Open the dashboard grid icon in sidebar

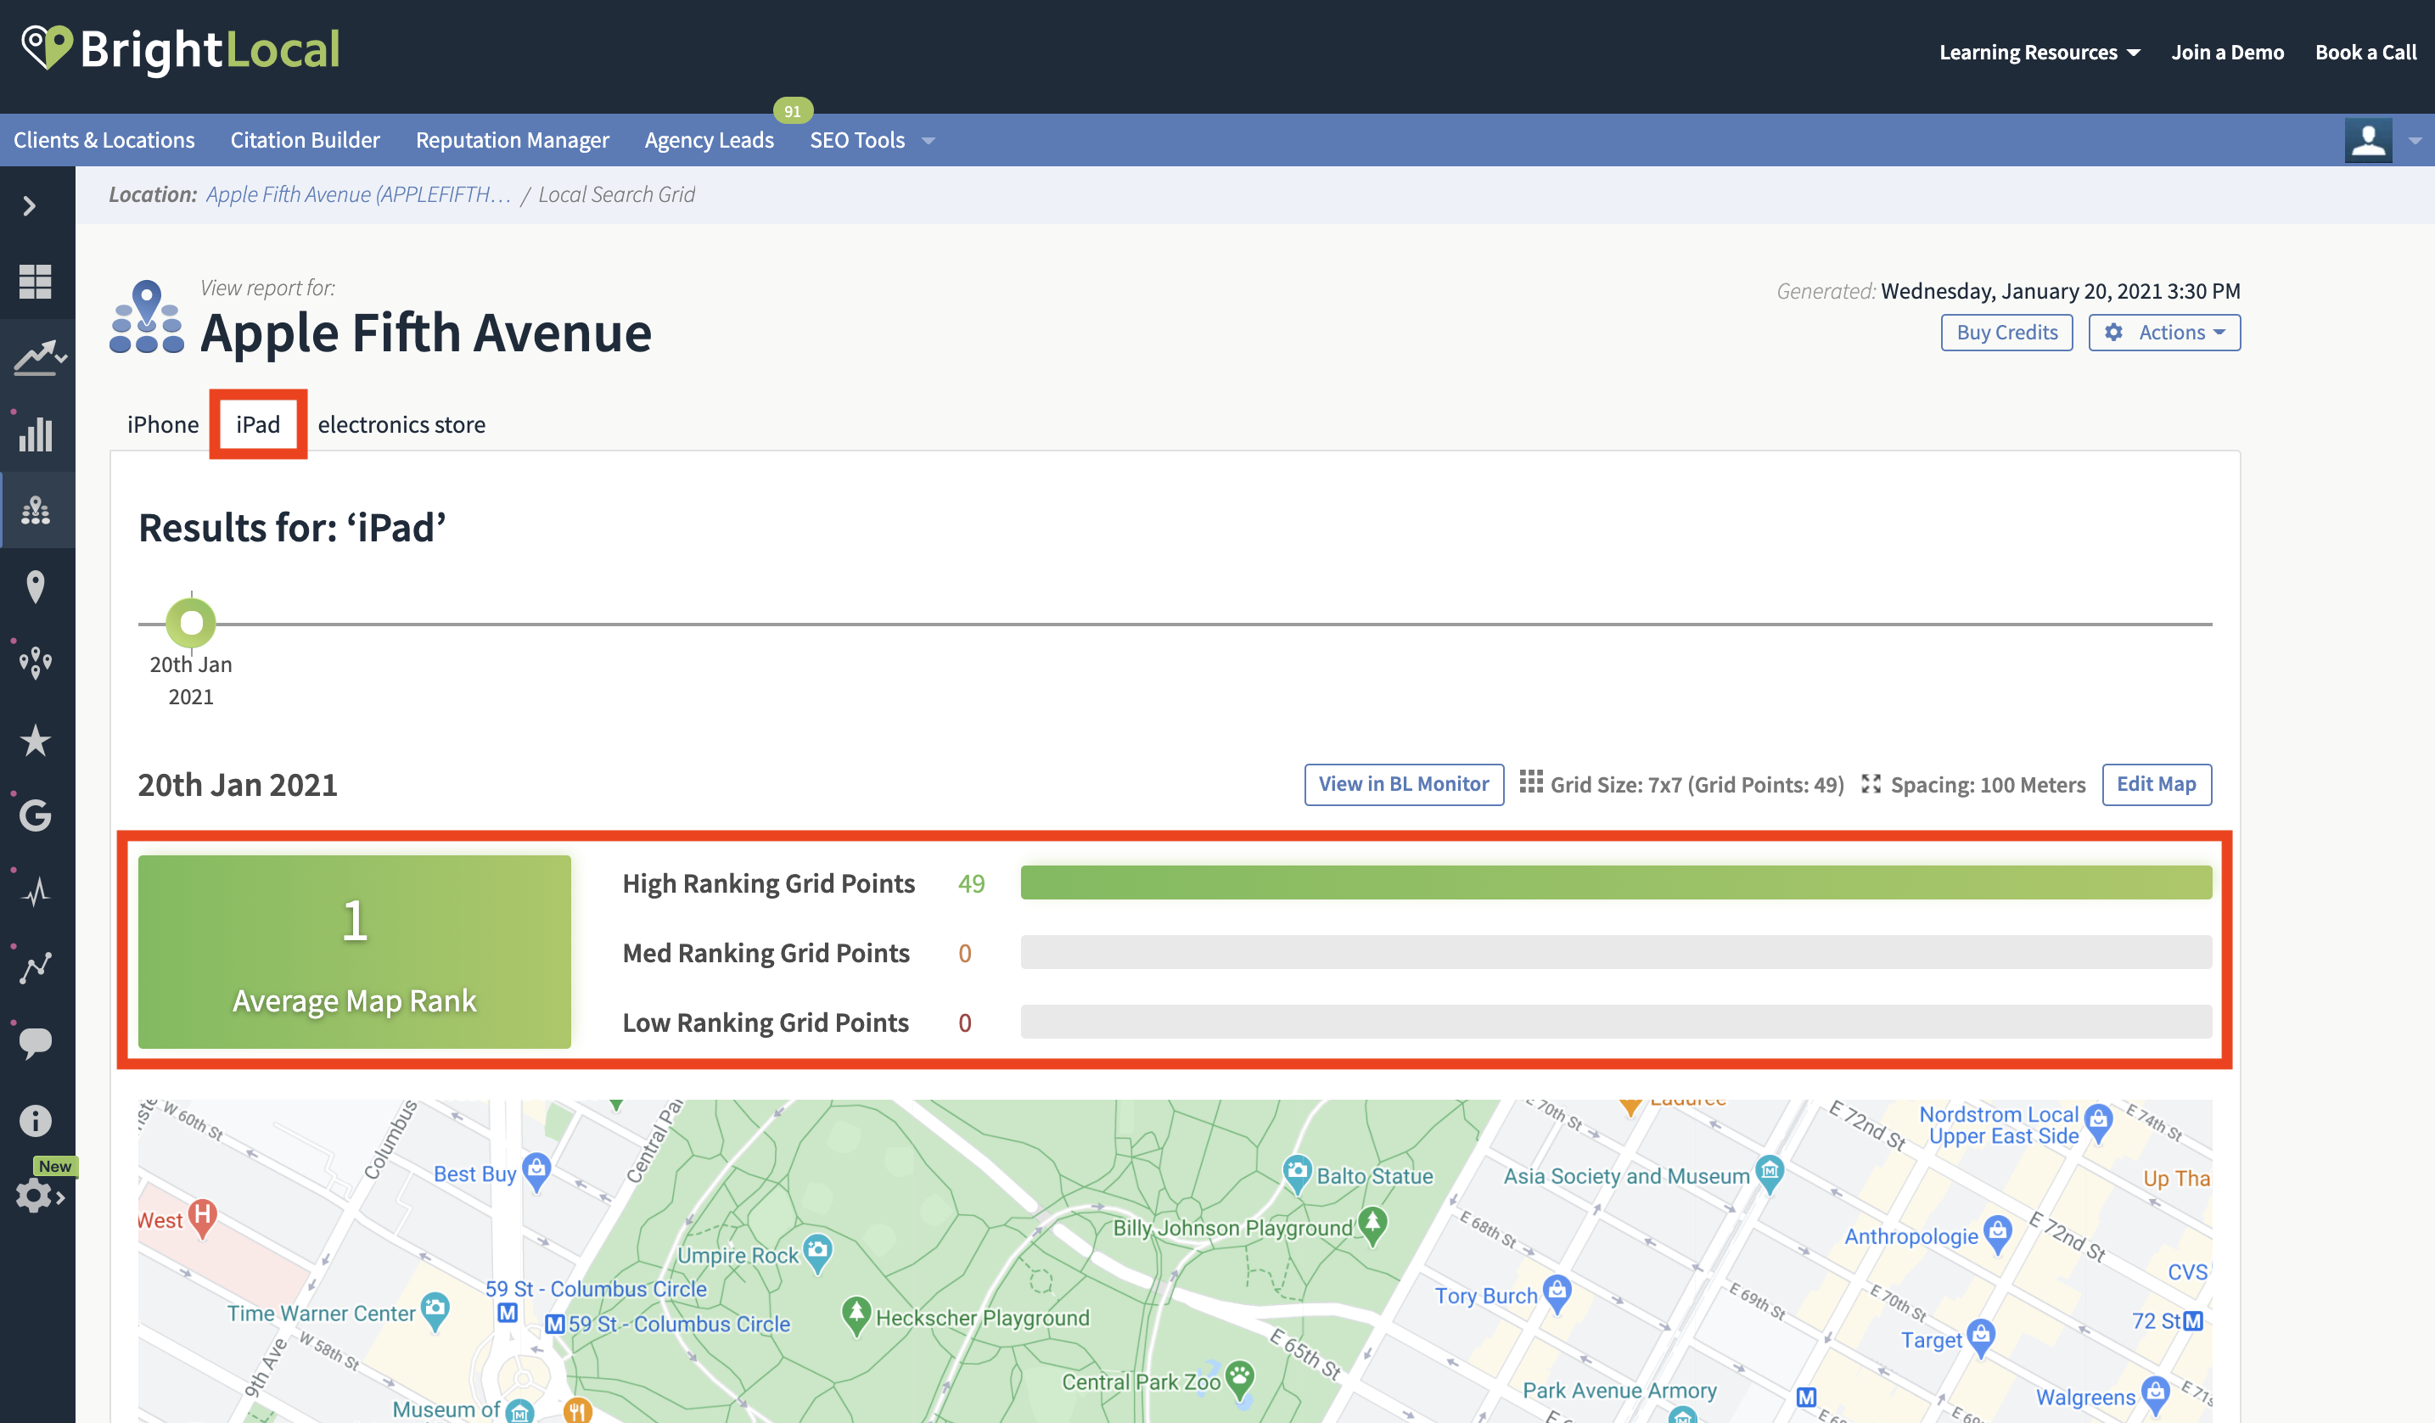36,281
